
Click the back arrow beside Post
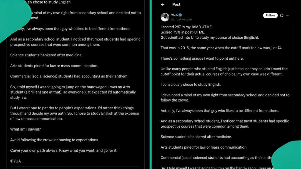[163, 4]
